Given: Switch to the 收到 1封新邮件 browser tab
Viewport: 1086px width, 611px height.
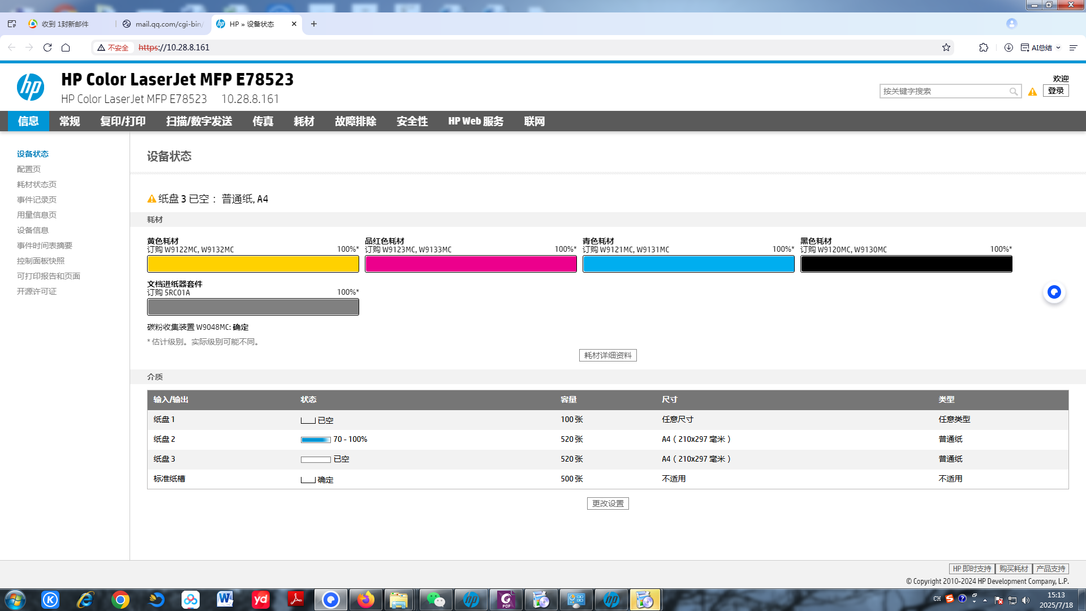Looking at the screenshot, I should (65, 24).
